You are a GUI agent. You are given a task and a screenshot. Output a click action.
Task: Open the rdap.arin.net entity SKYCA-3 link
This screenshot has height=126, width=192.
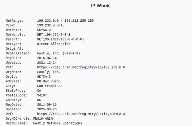81,114
